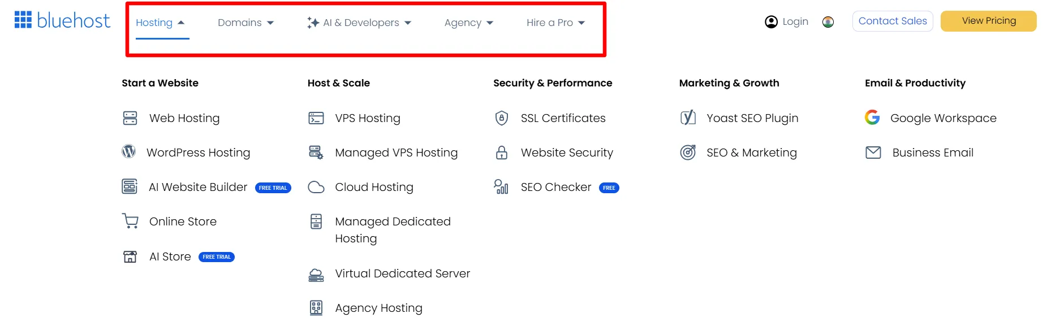Screen dimensions: 1047x322
Task: Click the Business Email envelope icon
Action: tap(873, 153)
